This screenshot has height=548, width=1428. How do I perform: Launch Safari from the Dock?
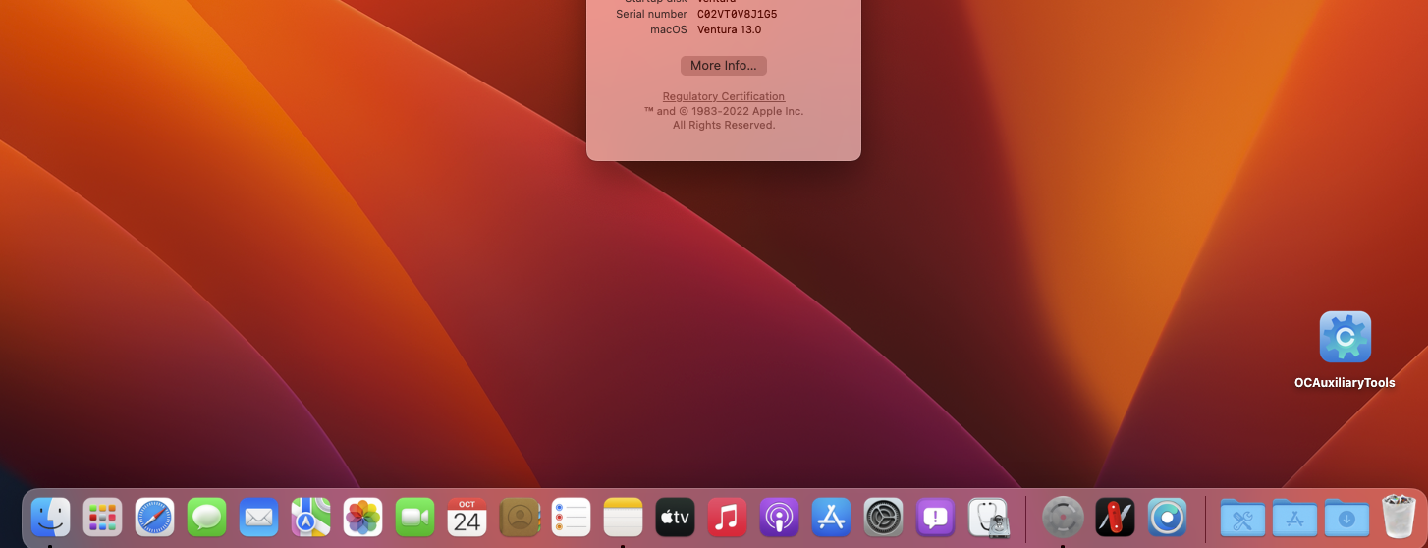154,517
